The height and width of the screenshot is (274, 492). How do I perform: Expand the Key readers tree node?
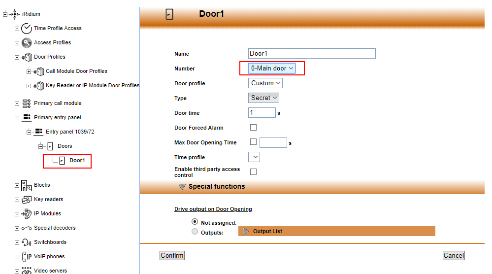click(17, 200)
